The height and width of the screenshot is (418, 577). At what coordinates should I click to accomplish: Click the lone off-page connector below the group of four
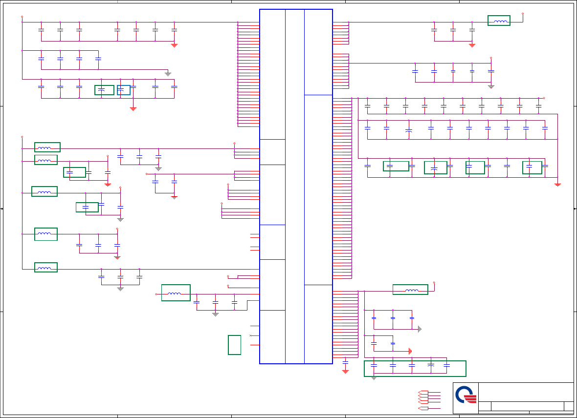[423, 408]
